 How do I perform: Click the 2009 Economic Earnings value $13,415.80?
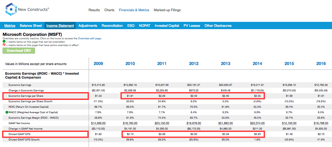point(98,85)
